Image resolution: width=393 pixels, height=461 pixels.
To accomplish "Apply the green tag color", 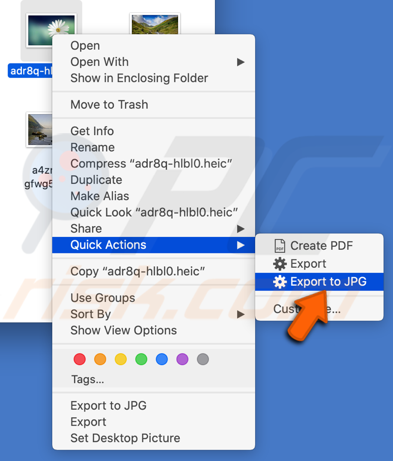I will tap(141, 359).
